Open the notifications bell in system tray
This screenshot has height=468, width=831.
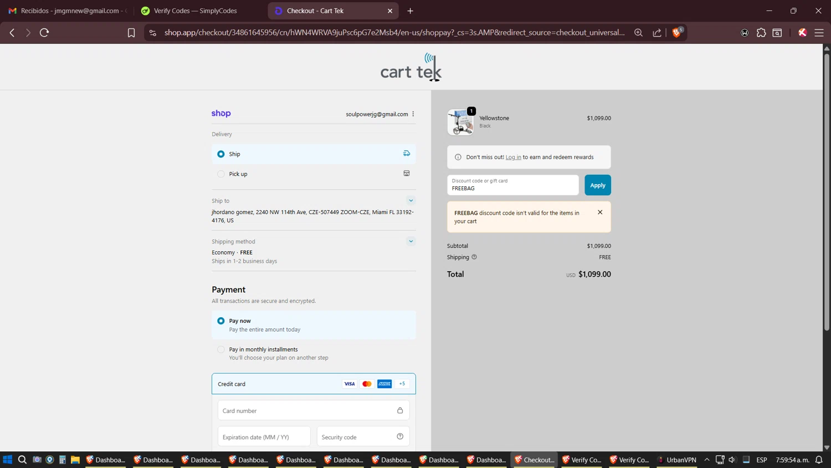click(x=819, y=460)
